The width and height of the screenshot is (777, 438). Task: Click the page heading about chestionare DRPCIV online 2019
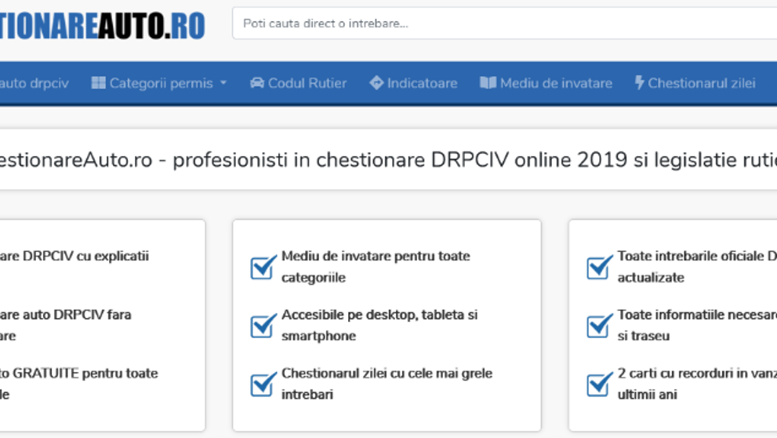[x=389, y=159]
